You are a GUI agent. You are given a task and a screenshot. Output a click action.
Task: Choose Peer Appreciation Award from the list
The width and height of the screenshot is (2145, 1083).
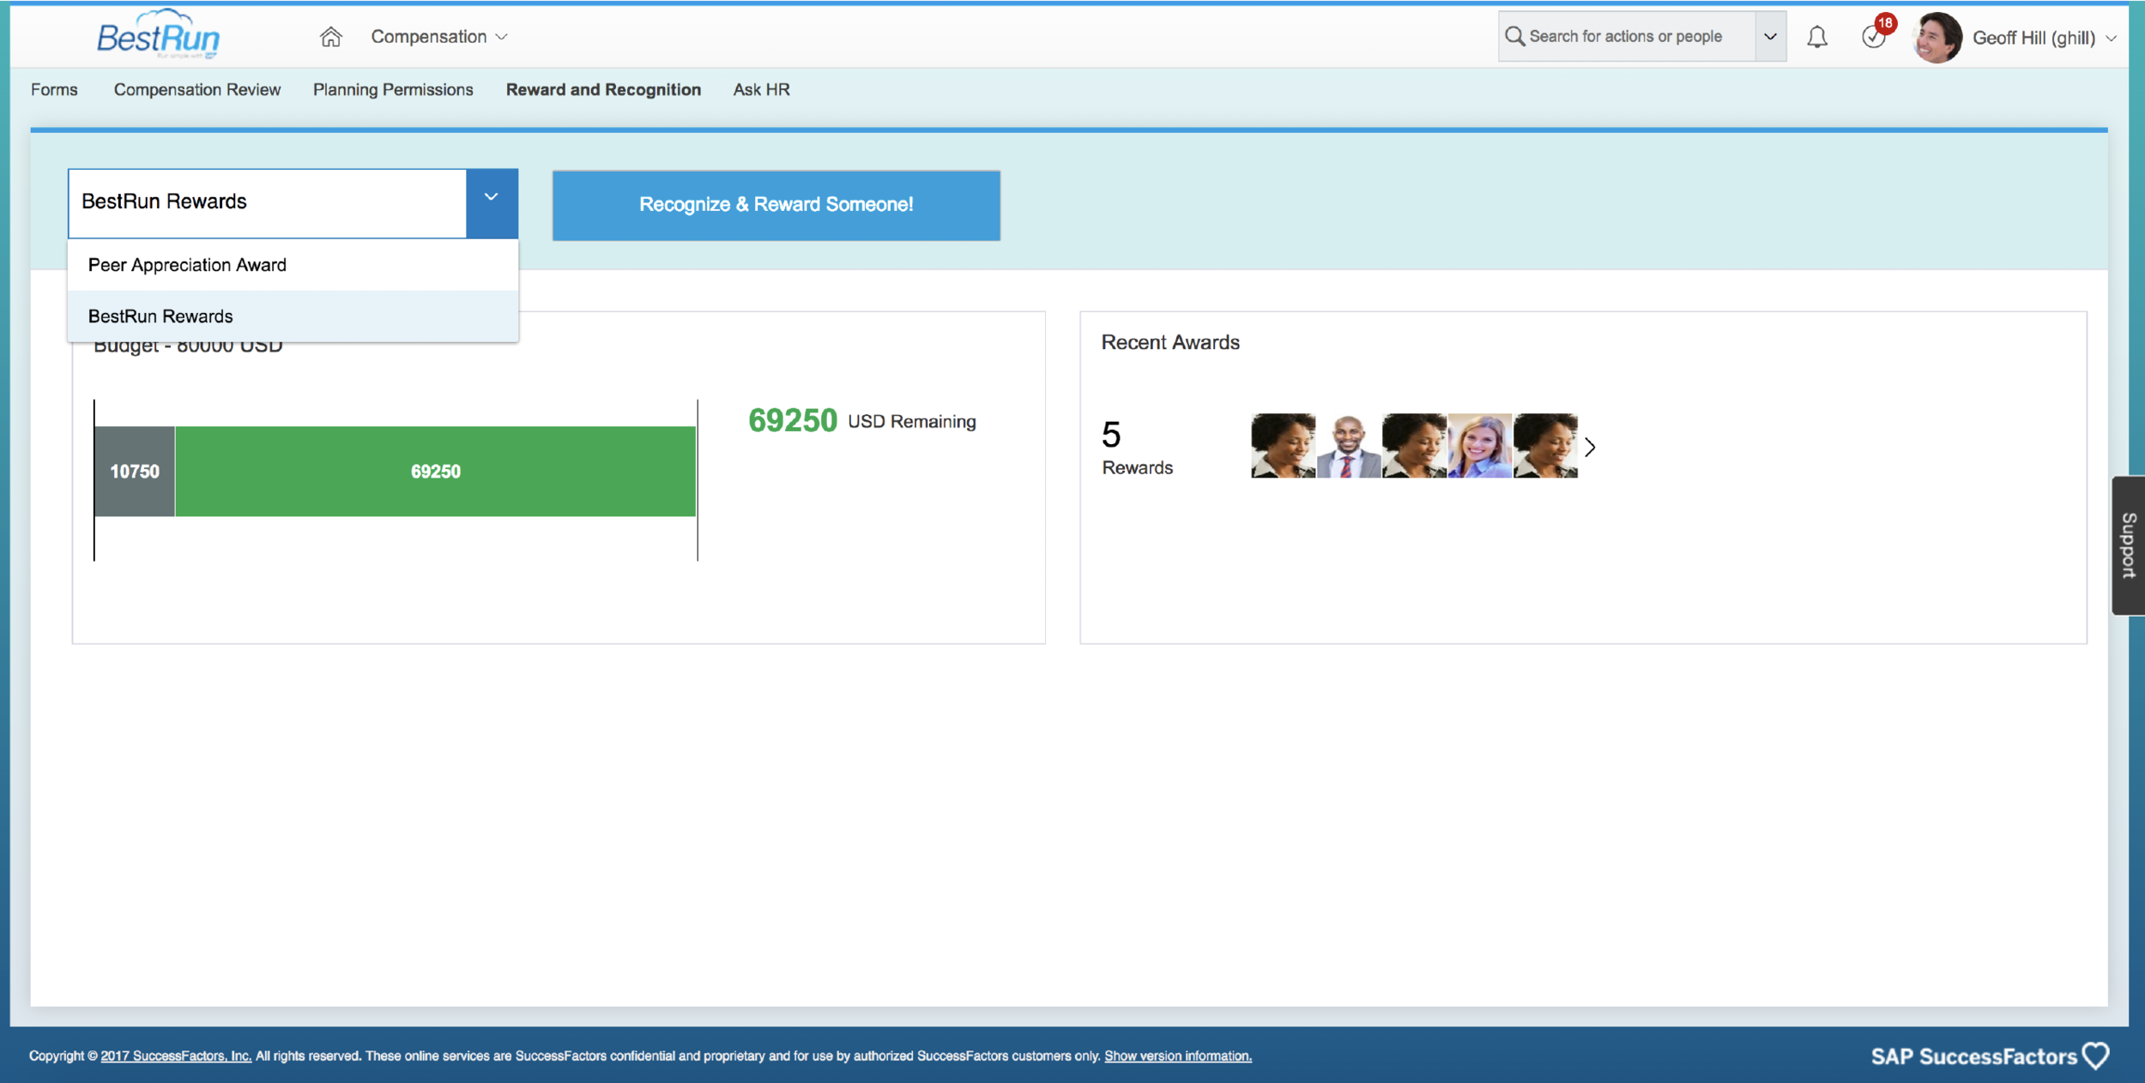tap(293, 265)
